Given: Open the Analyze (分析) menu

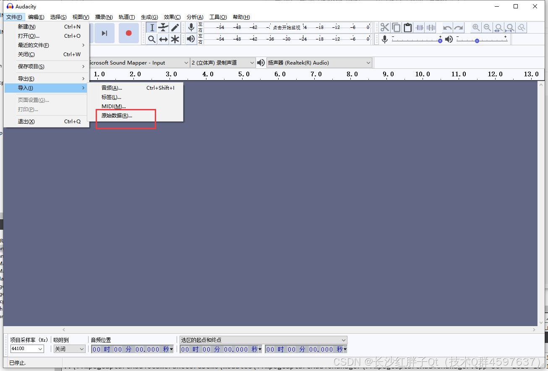Looking at the screenshot, I should pyautogui.click(x=195, y=17).
